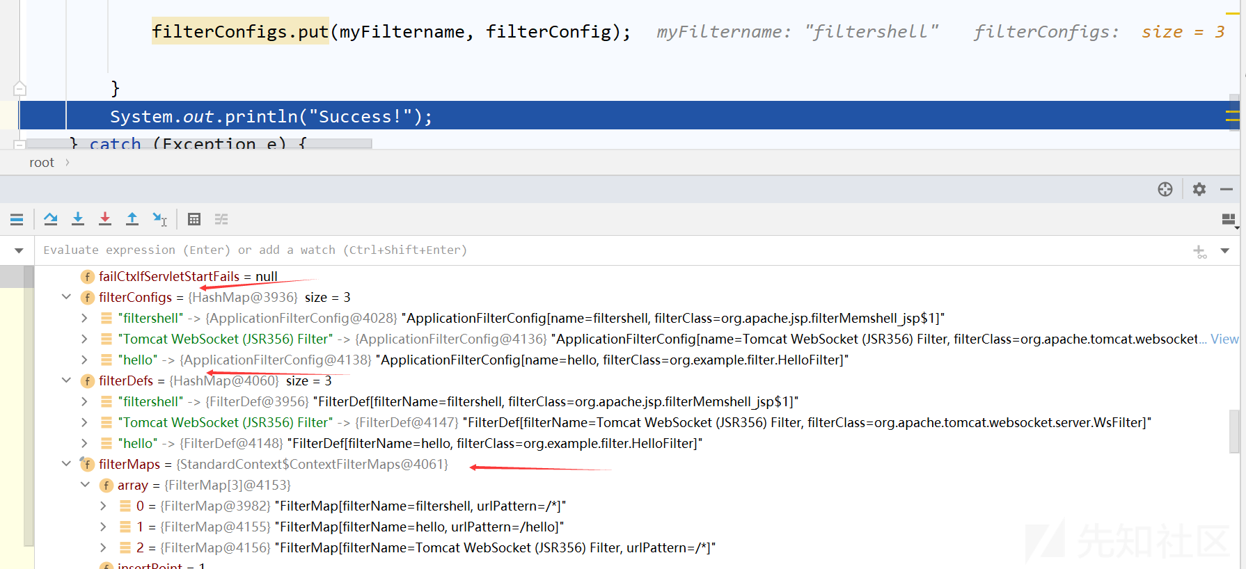The height and width of the screenshot is (569, 1246).
Task: Click filterConfigs.put in the code editor
Action: (240, 31)
